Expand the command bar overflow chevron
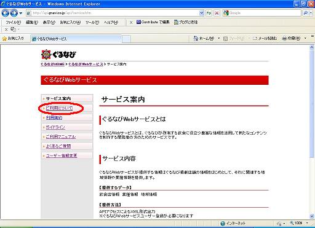Screen dimensions: 315x228 [x=313, y=36]
